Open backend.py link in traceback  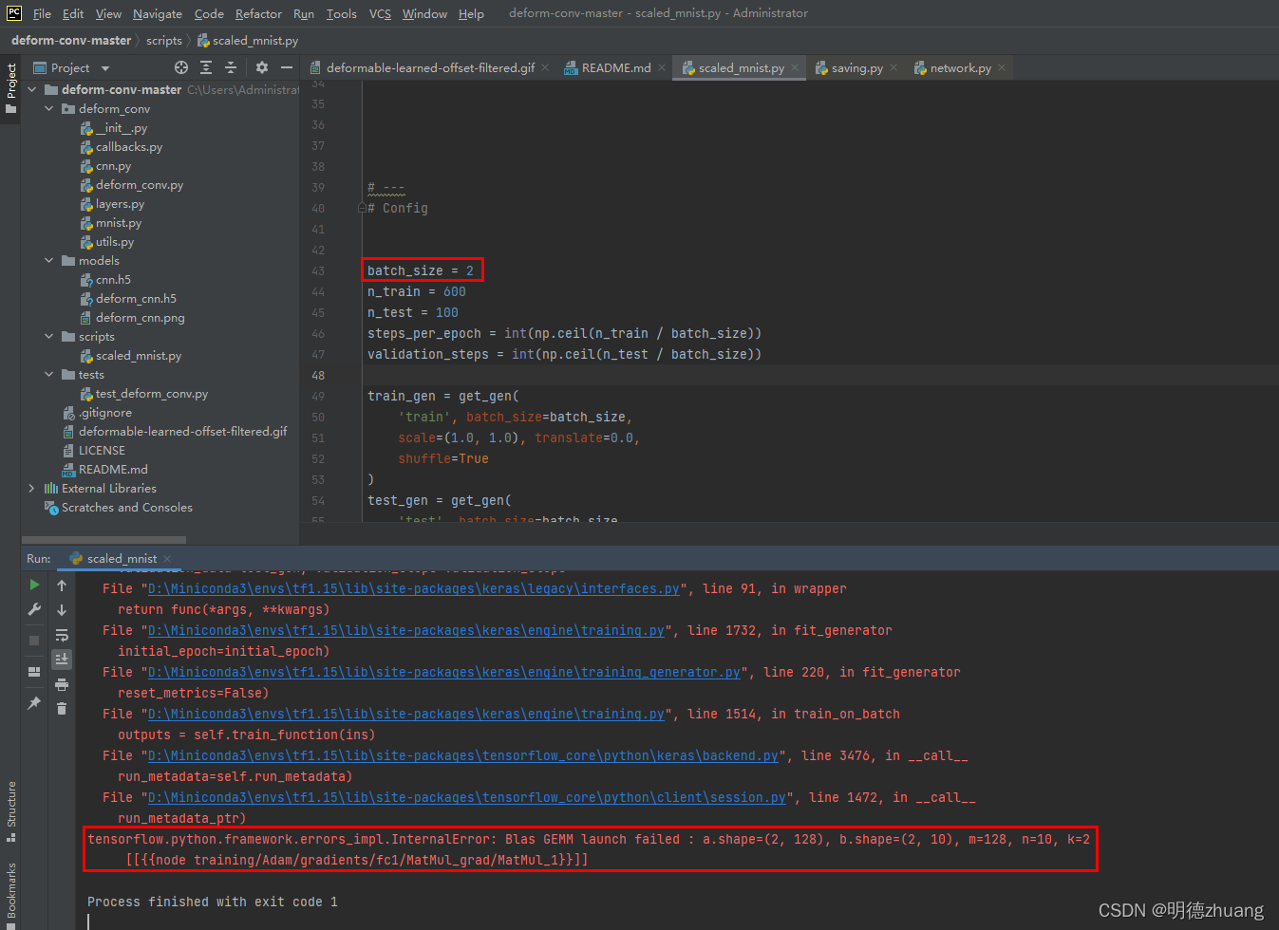(x=463, y=755)
